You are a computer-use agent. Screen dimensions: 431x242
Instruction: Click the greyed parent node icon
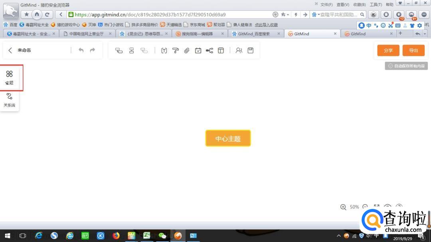[x=144, y=51]
